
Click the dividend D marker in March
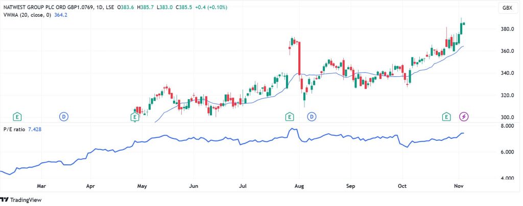click(x=64, y=117)
